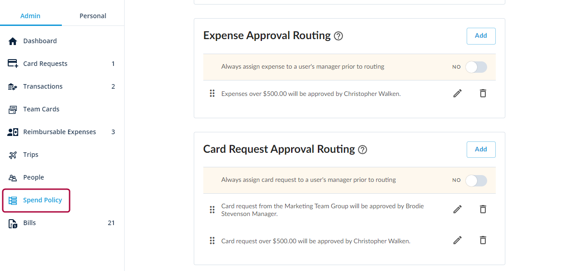Edit the expenses over $500 approval rule

[x=458, y=93]
